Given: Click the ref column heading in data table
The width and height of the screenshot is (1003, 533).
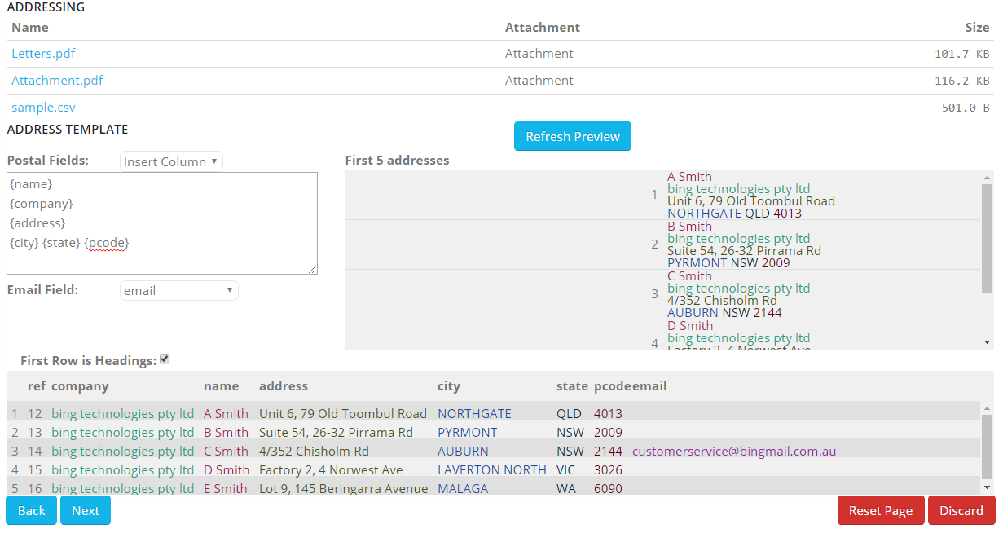Looking at the screenshot, I should 37,386.
